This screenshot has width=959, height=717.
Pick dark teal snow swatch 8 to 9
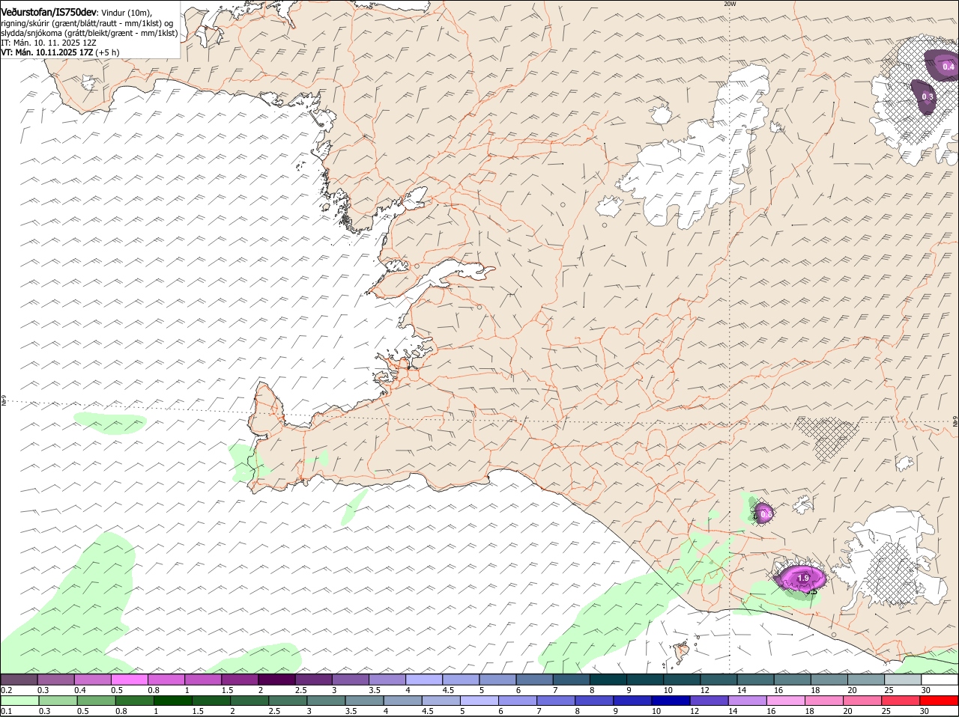(608, 680)
